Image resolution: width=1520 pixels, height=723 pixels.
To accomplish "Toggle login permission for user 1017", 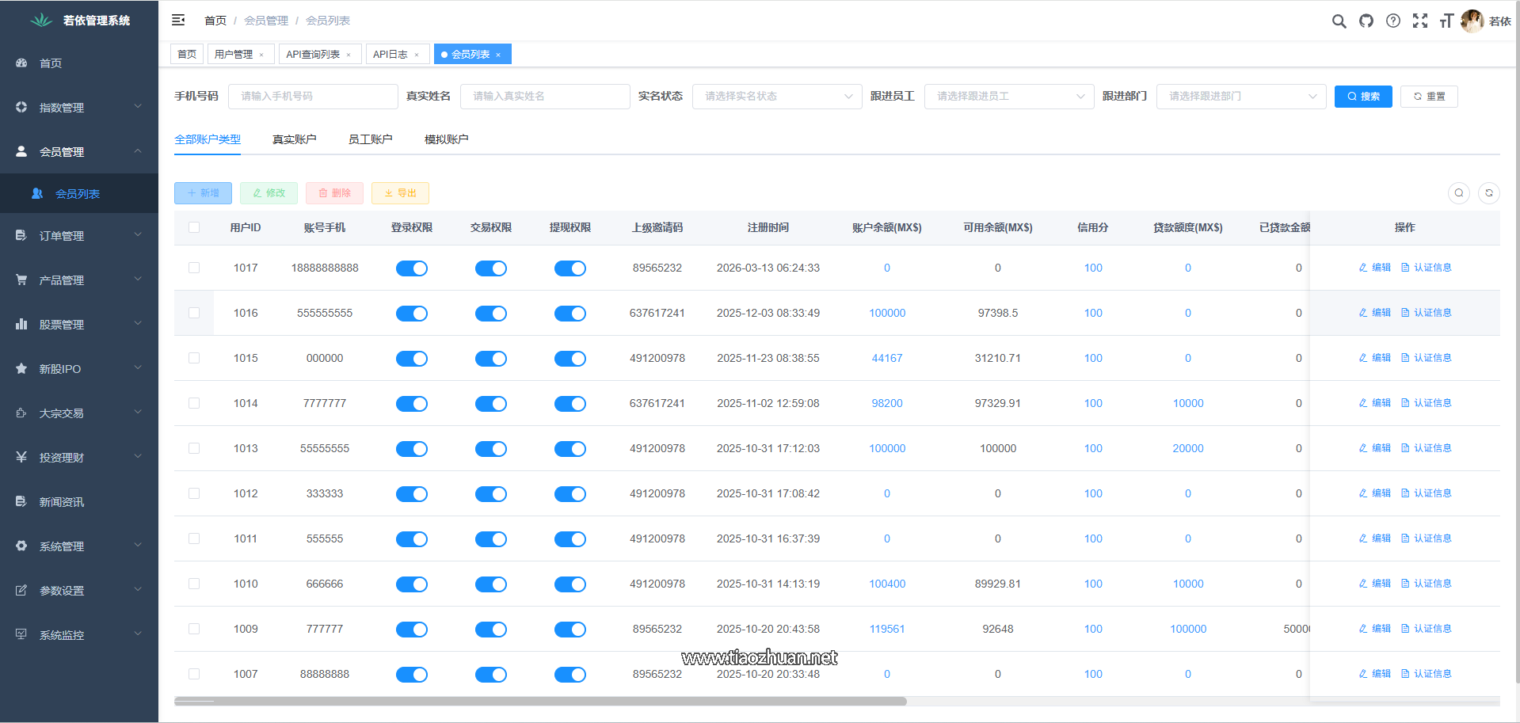I will 412,268.
